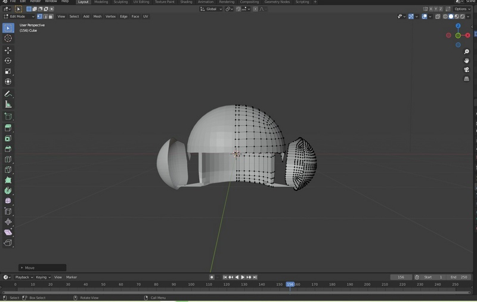Expand the Options dropdown
477x302 pixels.
pyautogui.click(x=463, y=9)
